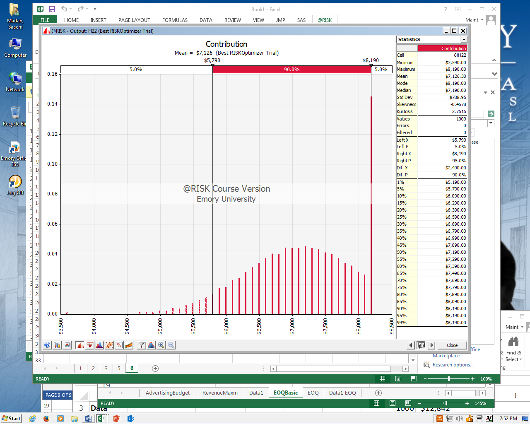Viewport: 530px width, 424px height.
Task: Open the Log Off desktop shortcut
Action: click(15, 185)
